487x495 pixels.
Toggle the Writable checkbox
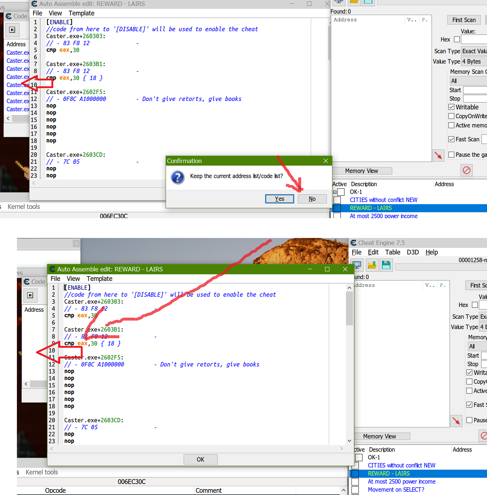451,107
